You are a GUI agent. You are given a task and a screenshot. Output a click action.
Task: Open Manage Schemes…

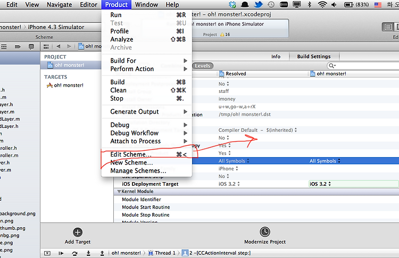[147, 170]
